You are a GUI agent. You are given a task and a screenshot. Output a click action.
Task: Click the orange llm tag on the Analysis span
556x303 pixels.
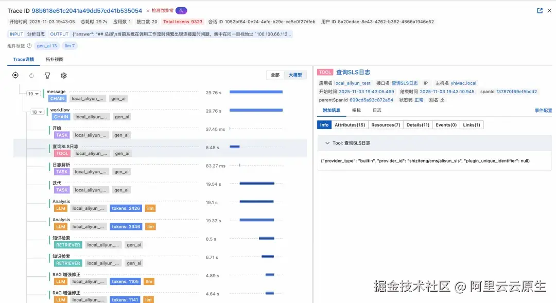150,208
